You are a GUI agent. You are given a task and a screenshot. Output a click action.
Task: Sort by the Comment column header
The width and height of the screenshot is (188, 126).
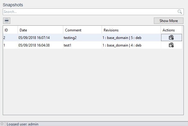tap(82, 30)
